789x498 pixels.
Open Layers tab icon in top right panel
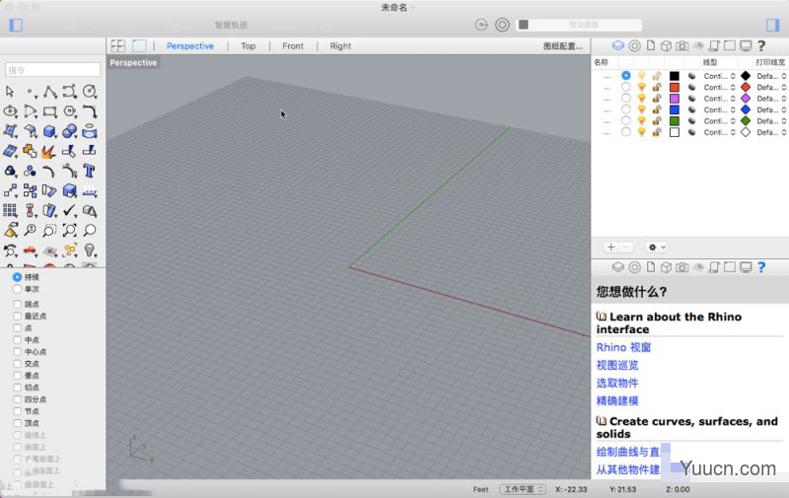point(618,45)
